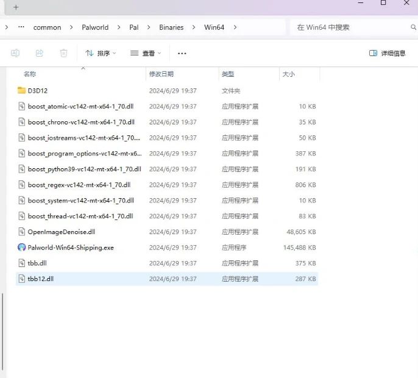This screenshot has width=418, height=378.
Task: Click the search magnifier icon
Action: (x=414, y=27)
